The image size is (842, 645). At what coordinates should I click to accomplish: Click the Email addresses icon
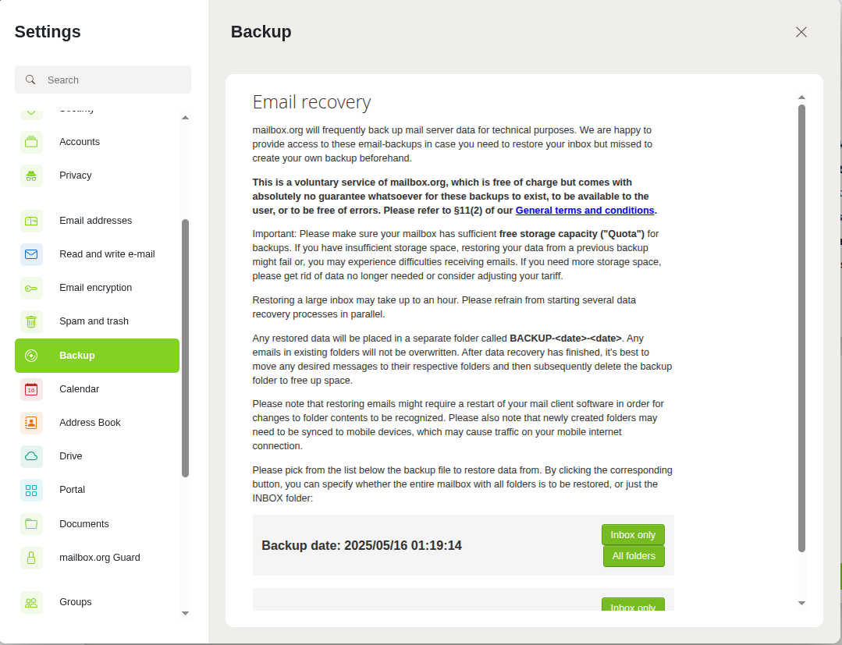click(31, 221)
